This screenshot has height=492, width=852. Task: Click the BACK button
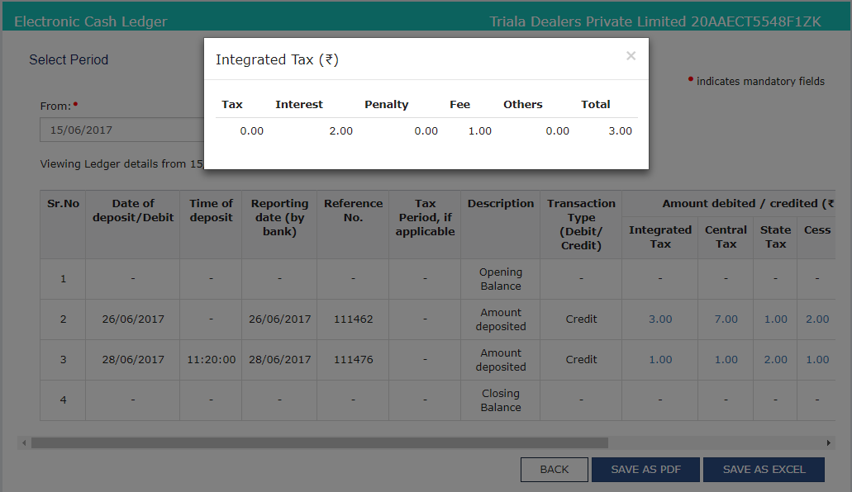pos(554,469)
